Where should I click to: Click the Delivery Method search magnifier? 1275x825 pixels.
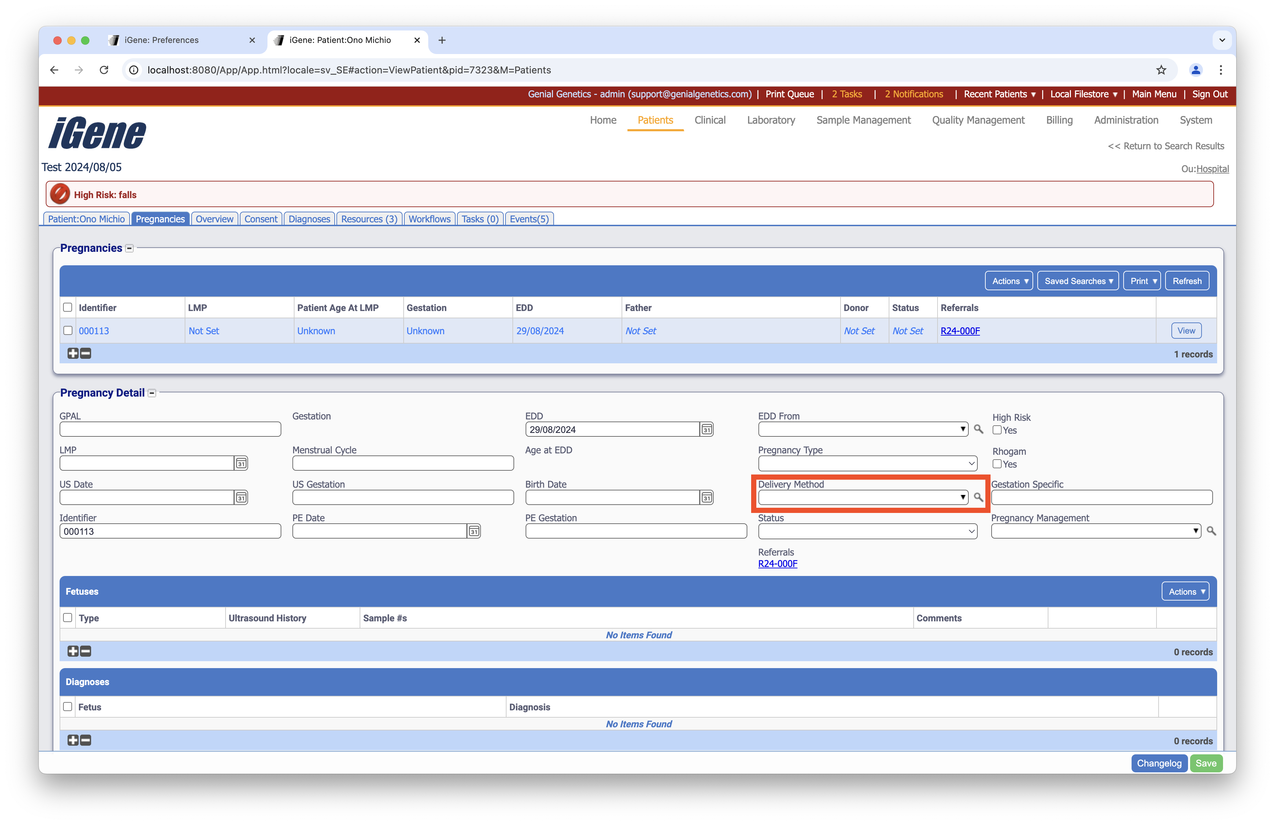pyautogui.click(x=978, y=497)
